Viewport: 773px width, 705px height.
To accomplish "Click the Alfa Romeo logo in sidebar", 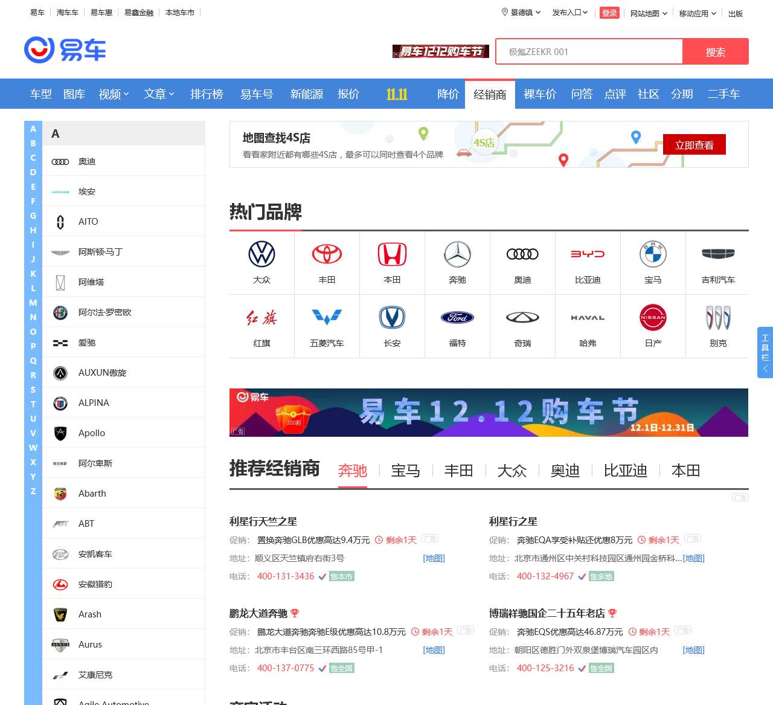I will tap(60, 312).
